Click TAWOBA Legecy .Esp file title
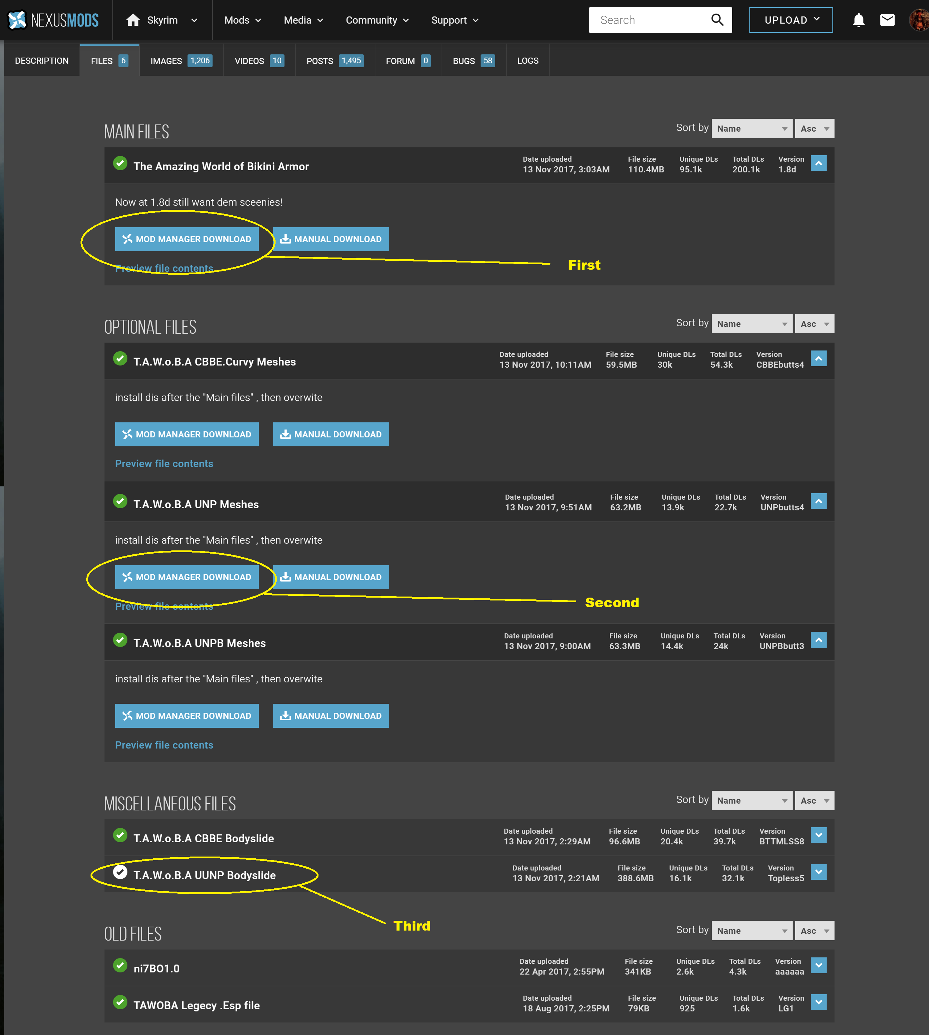The height and width of the screenshot is (1035, 929). coord(196,1005)
